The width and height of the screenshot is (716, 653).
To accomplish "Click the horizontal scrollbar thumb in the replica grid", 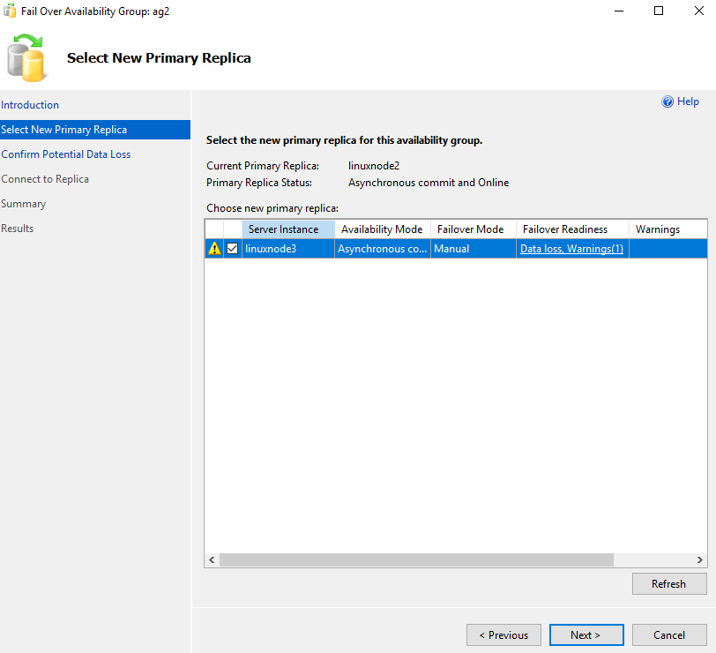I will tap(416, 559).
